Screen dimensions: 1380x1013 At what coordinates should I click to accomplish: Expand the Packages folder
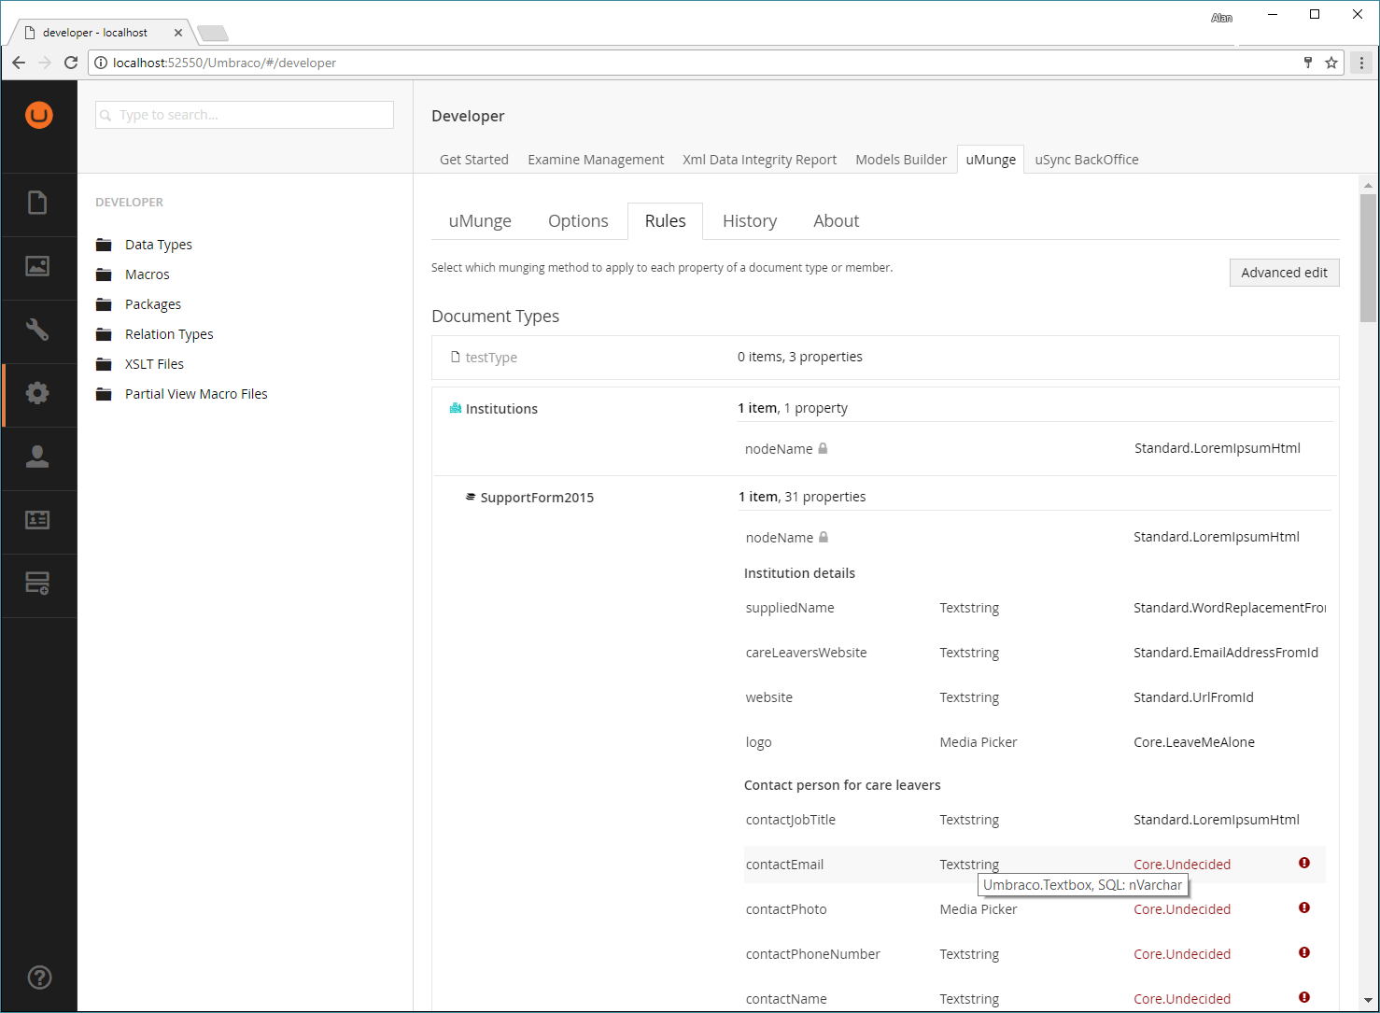139,304
